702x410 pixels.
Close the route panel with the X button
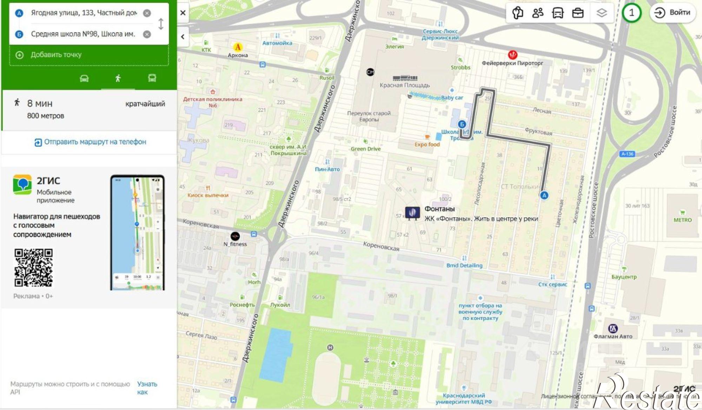point(183,13)
